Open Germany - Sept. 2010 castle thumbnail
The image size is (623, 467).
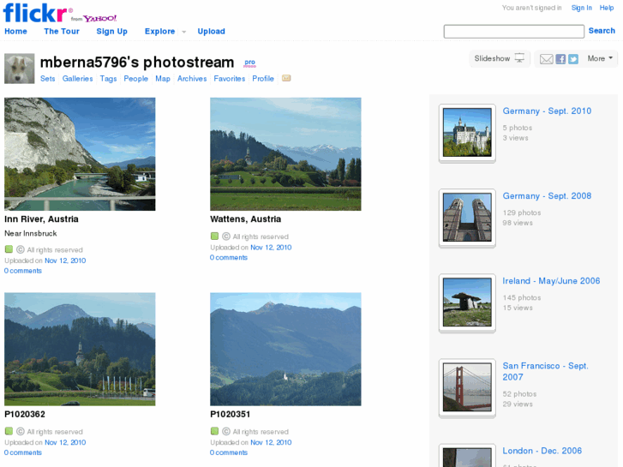[x=467, y=132]
